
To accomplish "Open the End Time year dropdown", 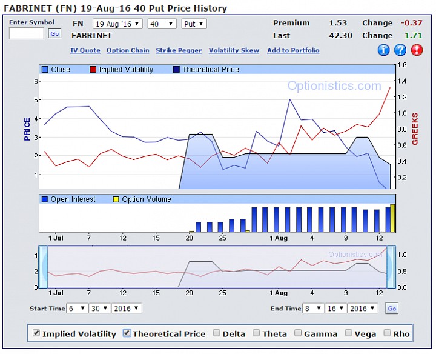I will pyautogui.click(x=363, y=309).
